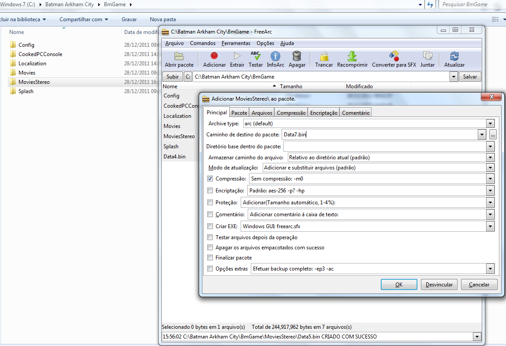Check Apagar os arquivos empacotados com sucesso
The height and width of the screenshot is (346, 506).
[x=210, y=248]
